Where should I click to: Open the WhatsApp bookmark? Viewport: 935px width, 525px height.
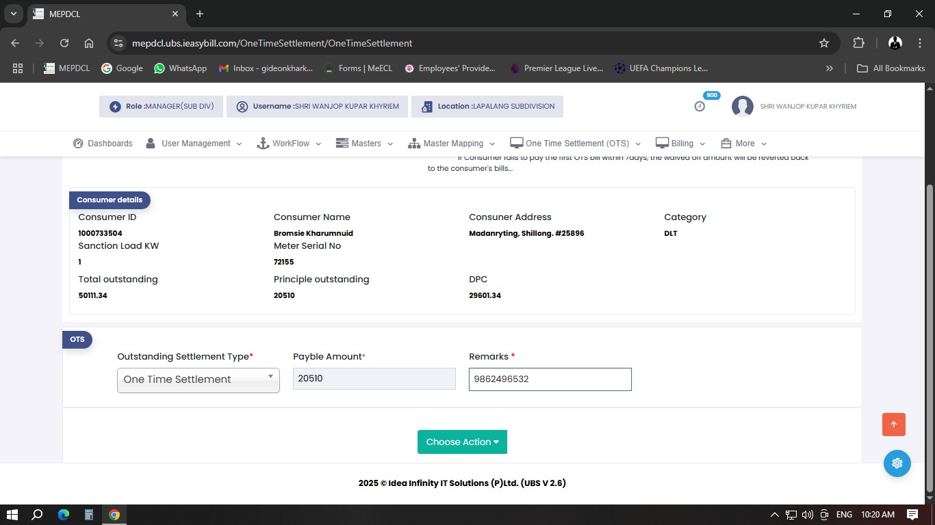coord(180,68)
